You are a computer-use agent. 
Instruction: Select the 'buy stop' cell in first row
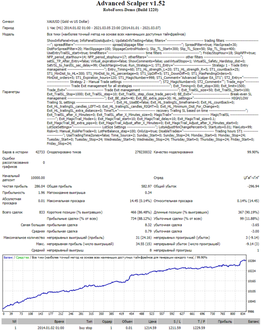86,328
